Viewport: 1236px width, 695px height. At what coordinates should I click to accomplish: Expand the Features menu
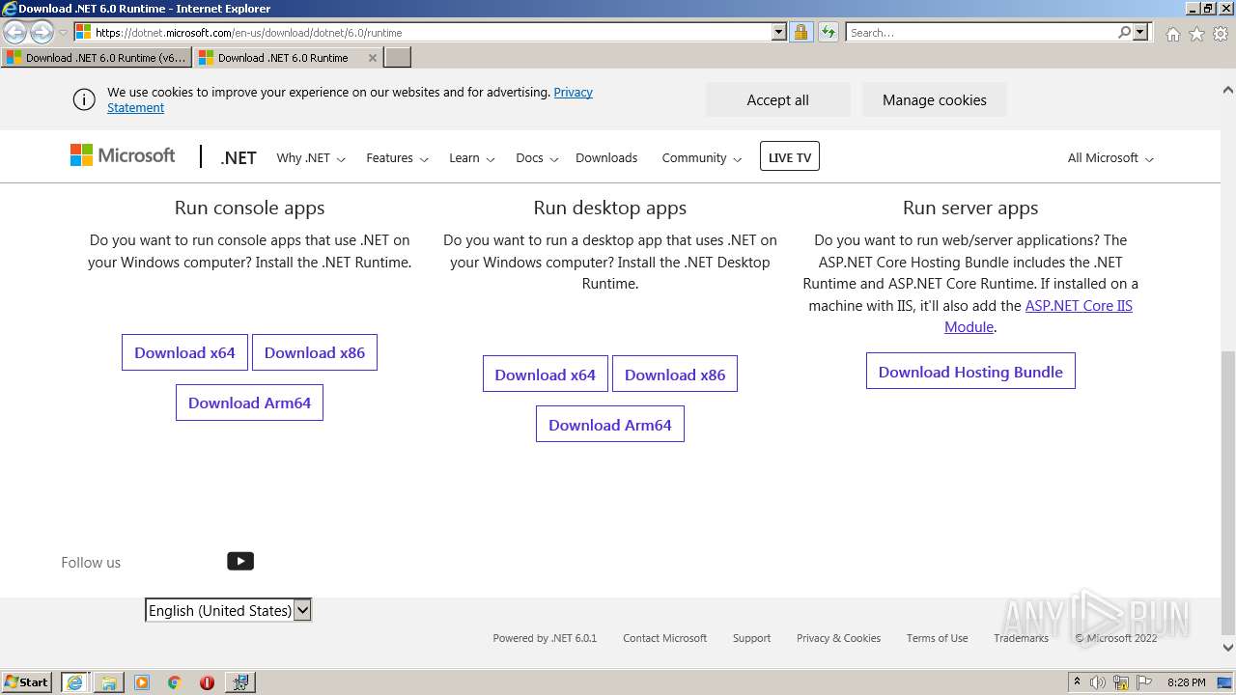(397, 157)
